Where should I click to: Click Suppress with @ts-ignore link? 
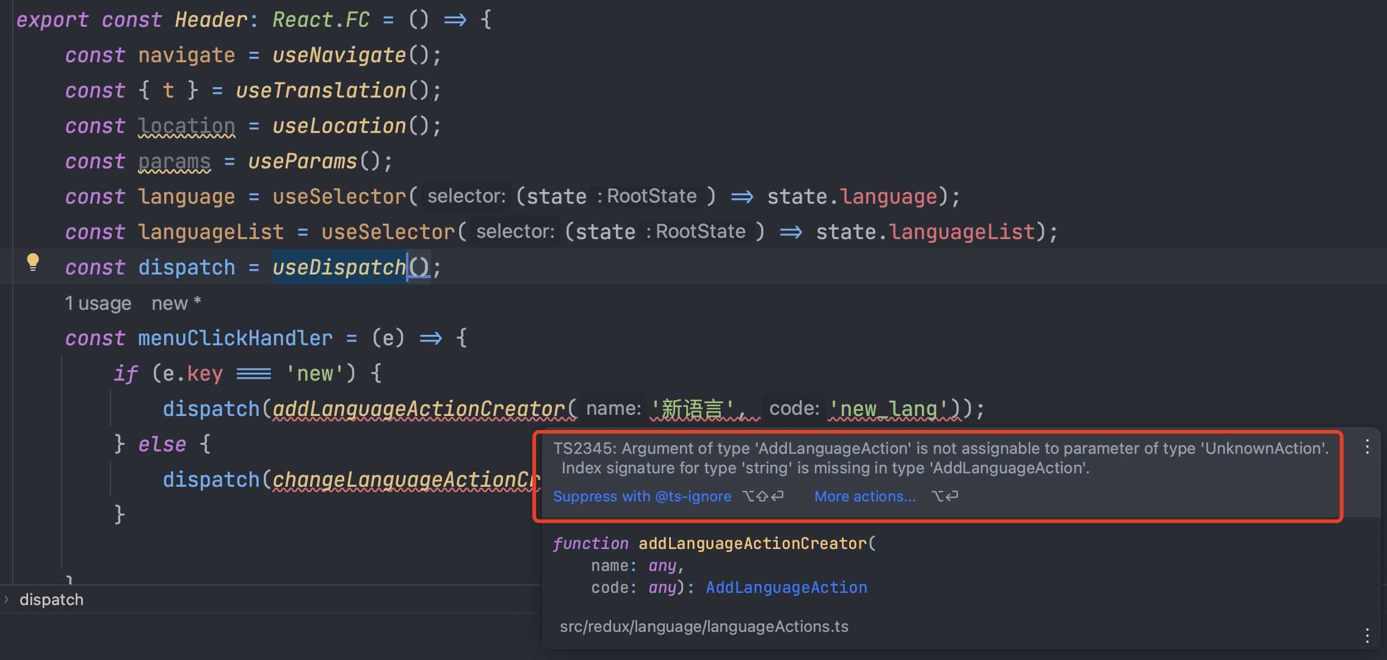[642, 497]
